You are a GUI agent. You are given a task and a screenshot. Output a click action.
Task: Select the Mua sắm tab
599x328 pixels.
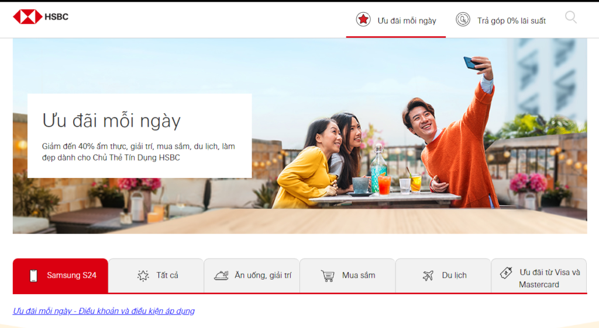(359, 275)
